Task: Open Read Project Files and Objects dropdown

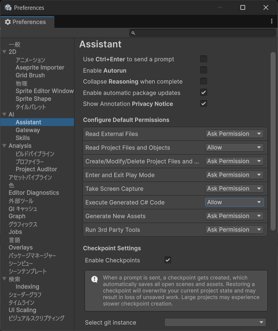Action: 234,148
